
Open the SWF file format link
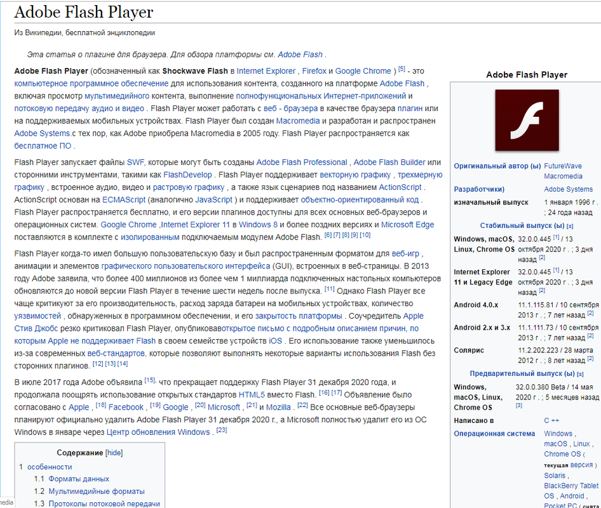(135, 163)
